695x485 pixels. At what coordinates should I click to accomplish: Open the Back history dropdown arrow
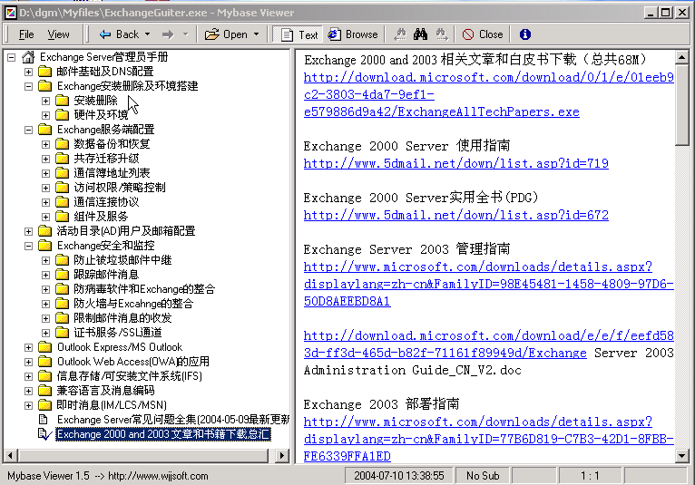[x=148, y=34]
